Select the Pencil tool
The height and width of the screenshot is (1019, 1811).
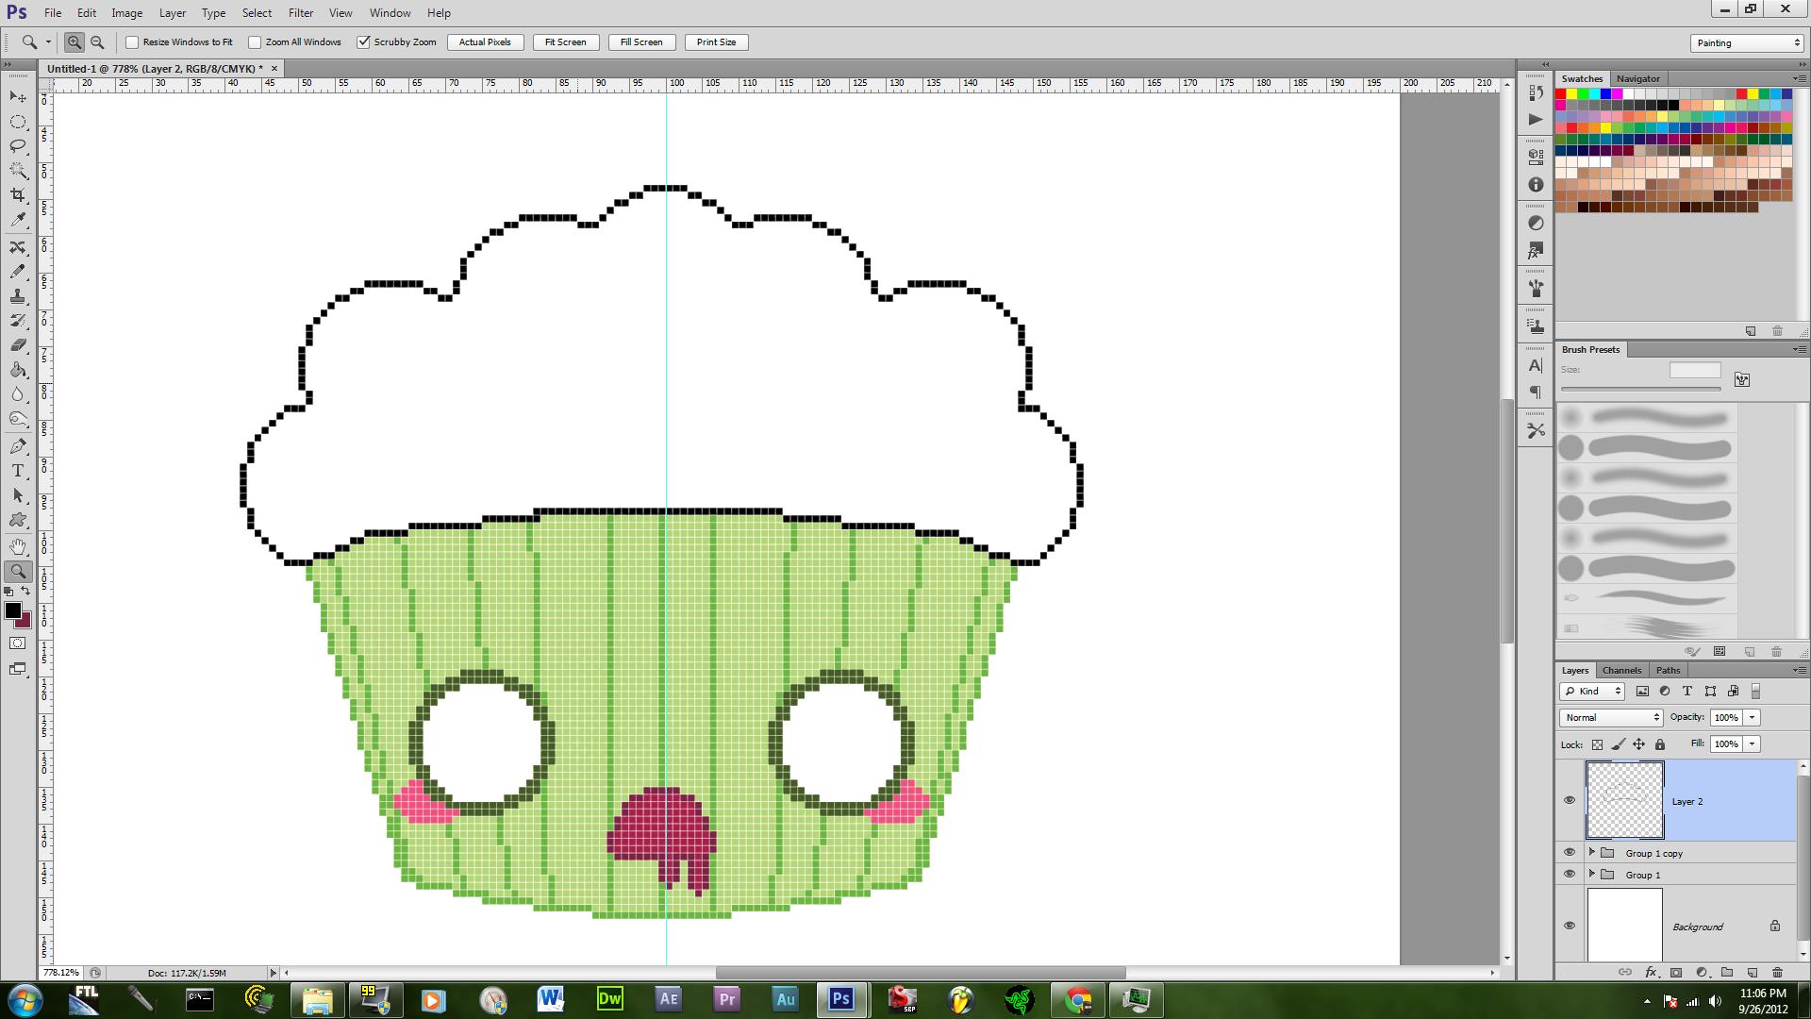[18, 272]
